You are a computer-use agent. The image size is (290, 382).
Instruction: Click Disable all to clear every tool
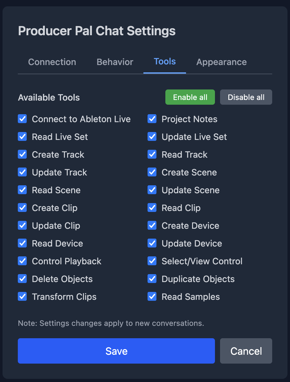(x=246, y=97)
